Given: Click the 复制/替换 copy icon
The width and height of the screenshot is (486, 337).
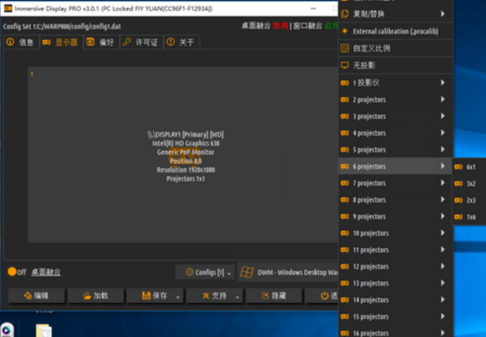Looking at the screenshot, I should pyautogui.click(x=345, y=13).
